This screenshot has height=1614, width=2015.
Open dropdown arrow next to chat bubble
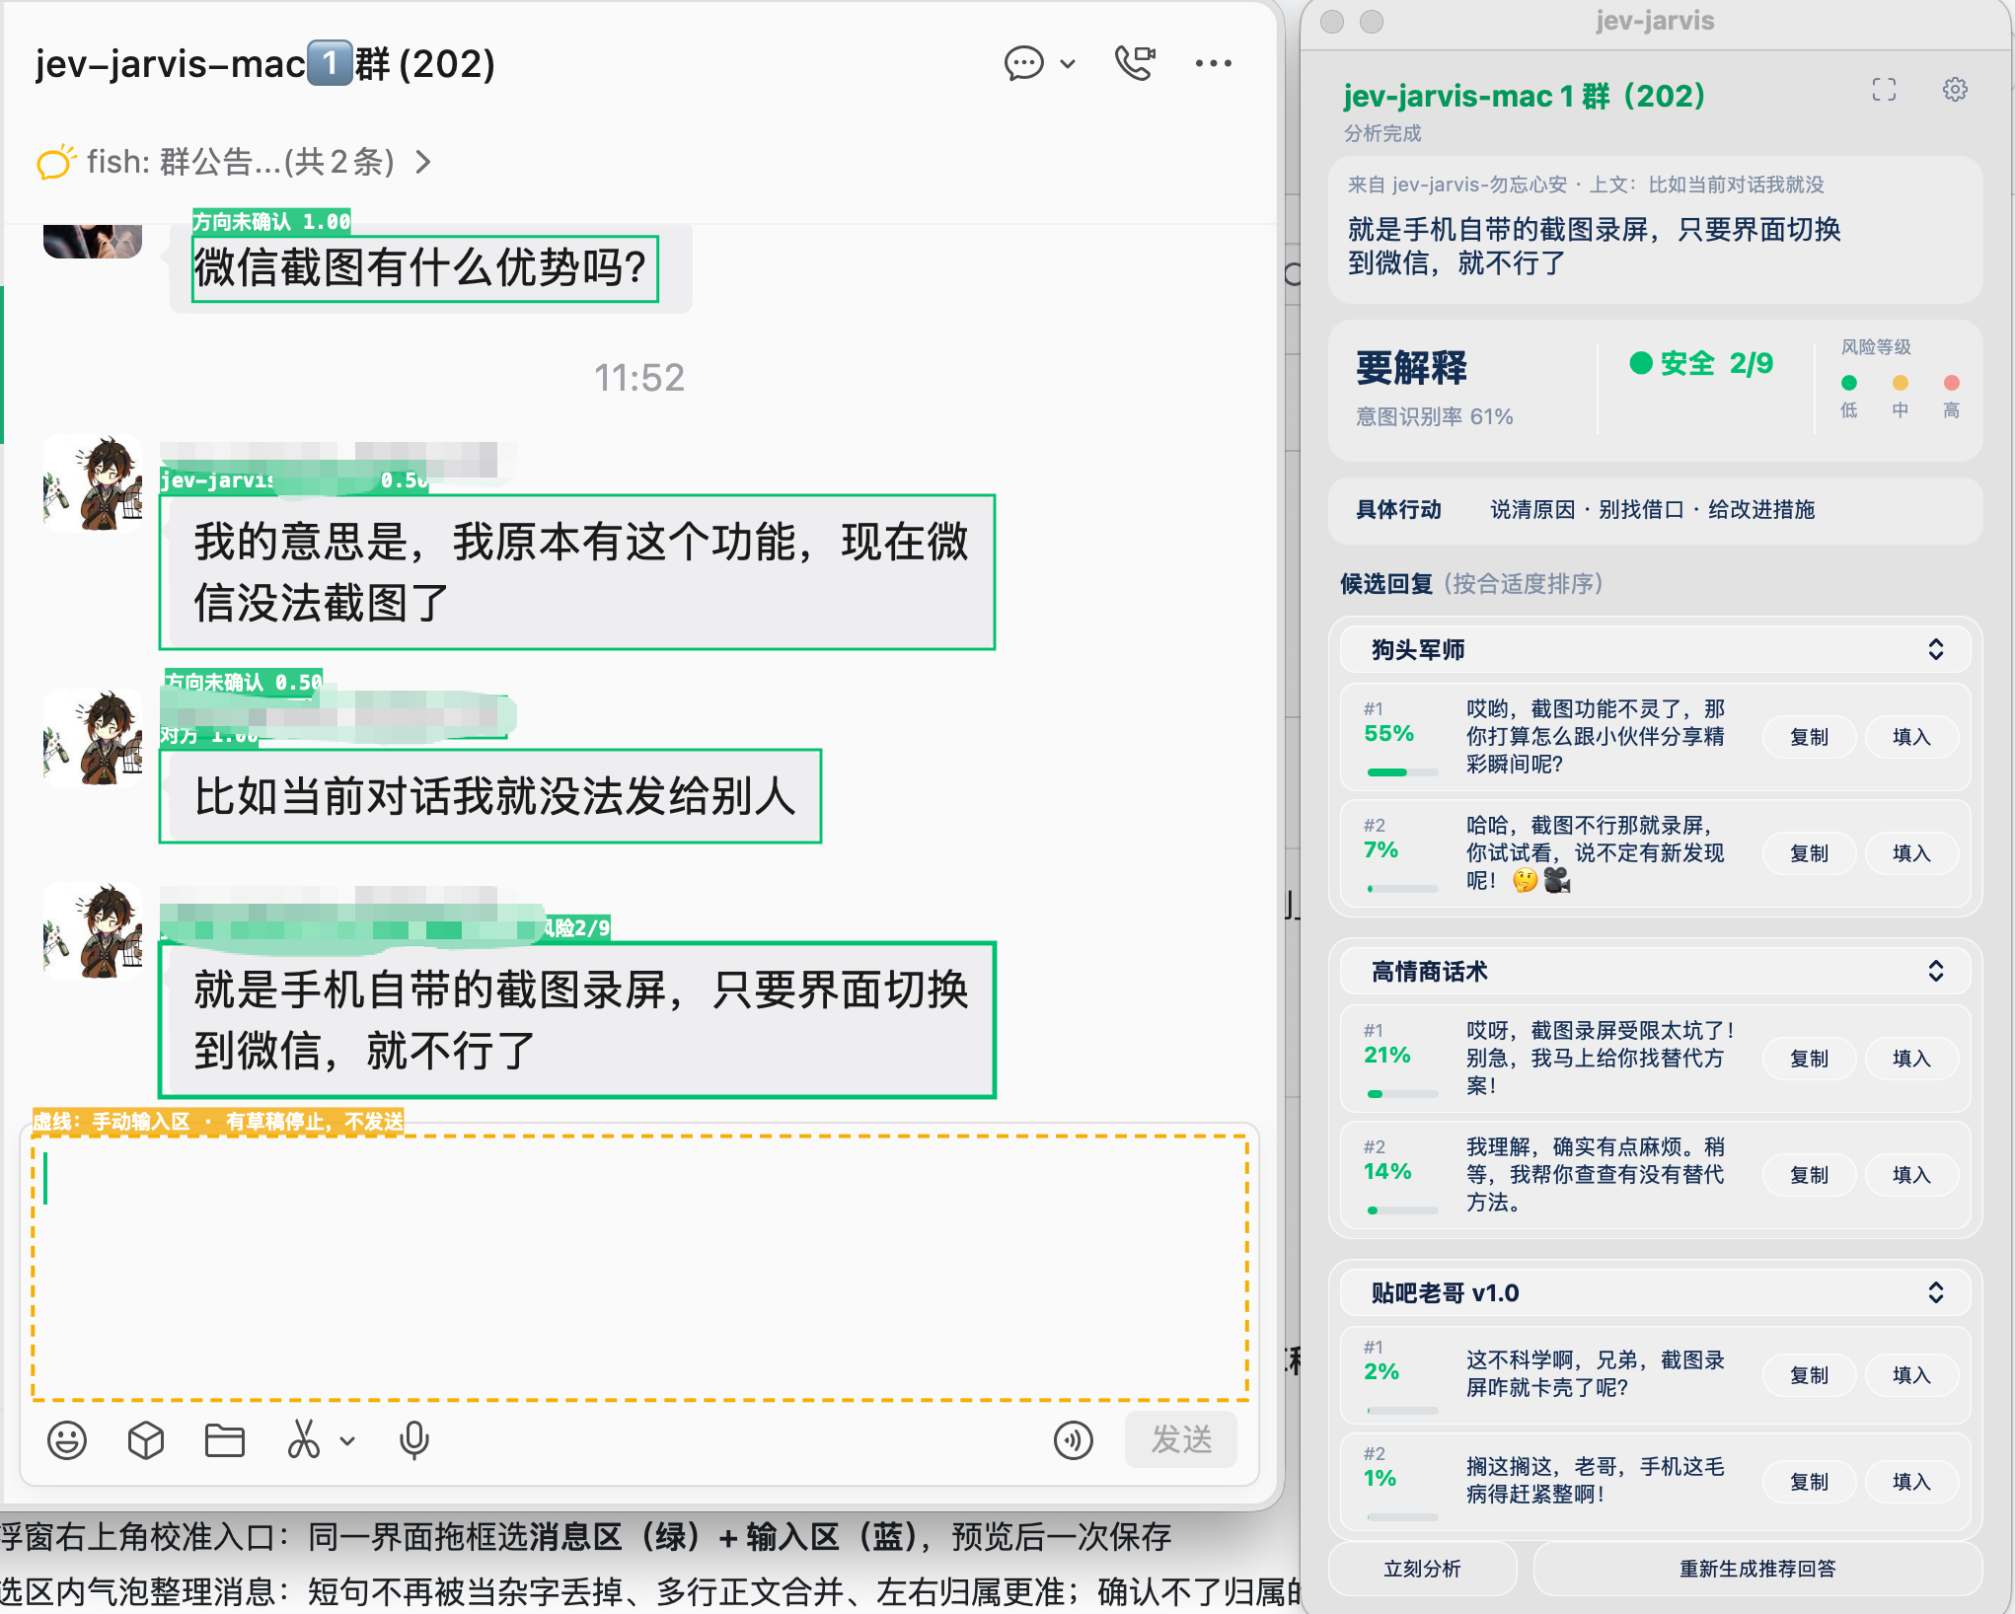coord(1068,64)
